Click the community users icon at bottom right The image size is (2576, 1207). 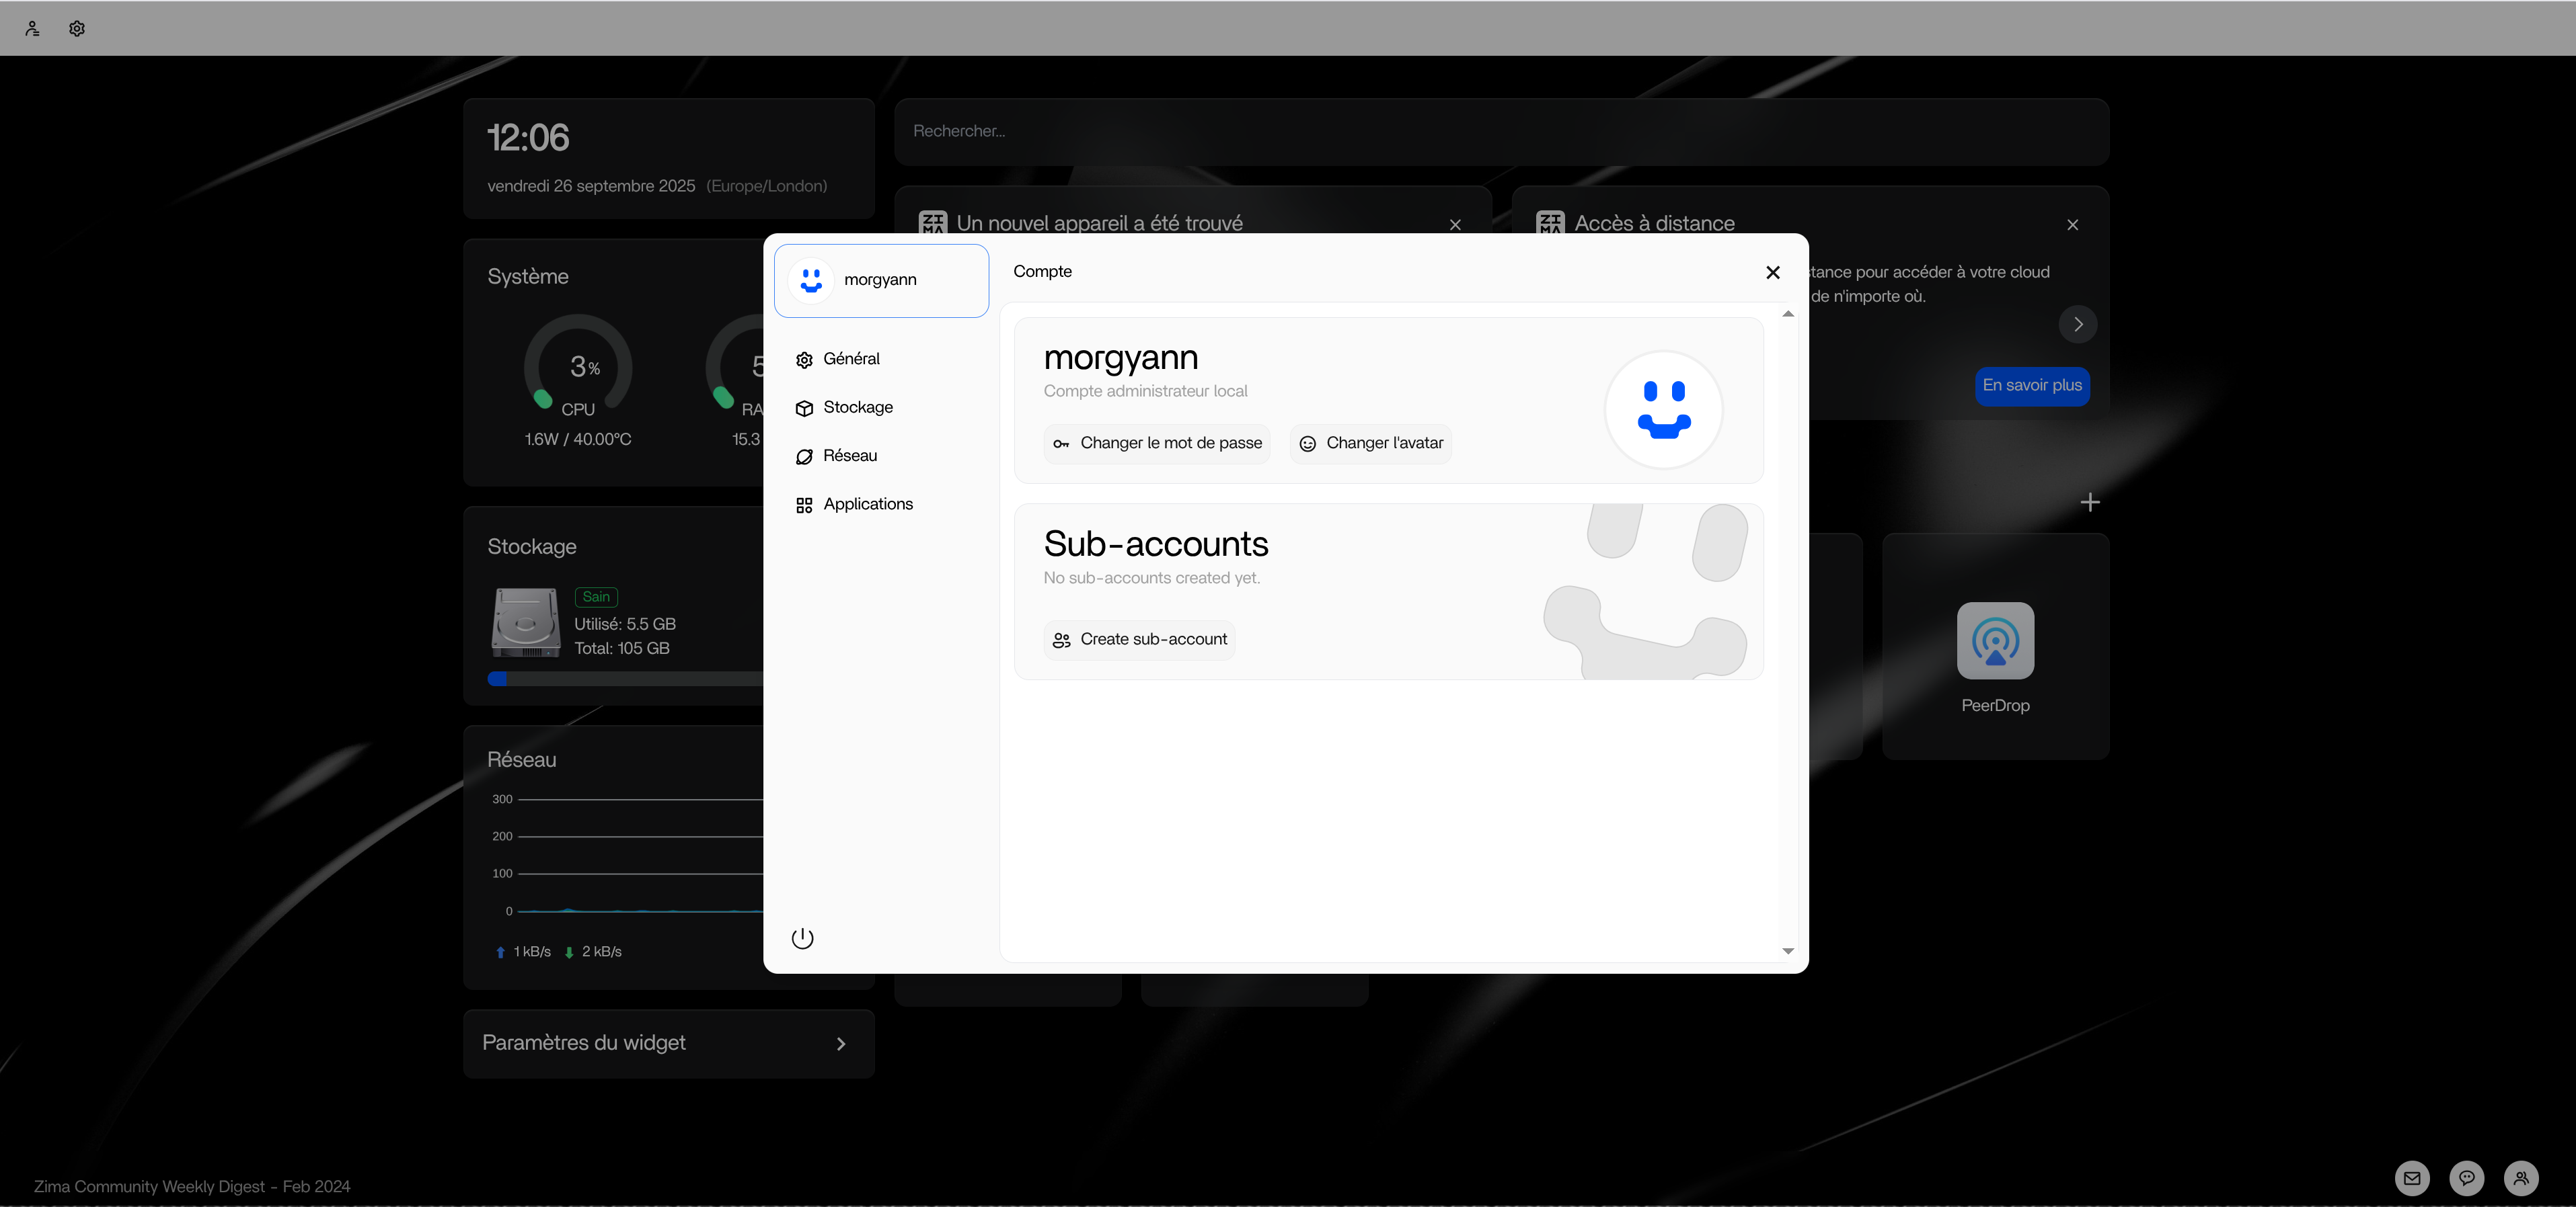tap(2520, 1177)
